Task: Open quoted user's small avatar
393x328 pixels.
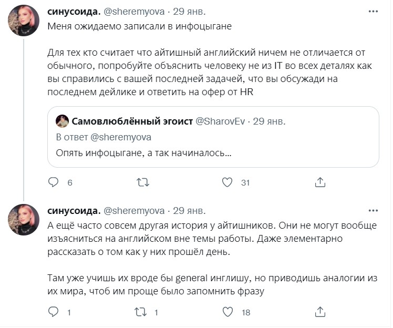Action: (61, 121)
